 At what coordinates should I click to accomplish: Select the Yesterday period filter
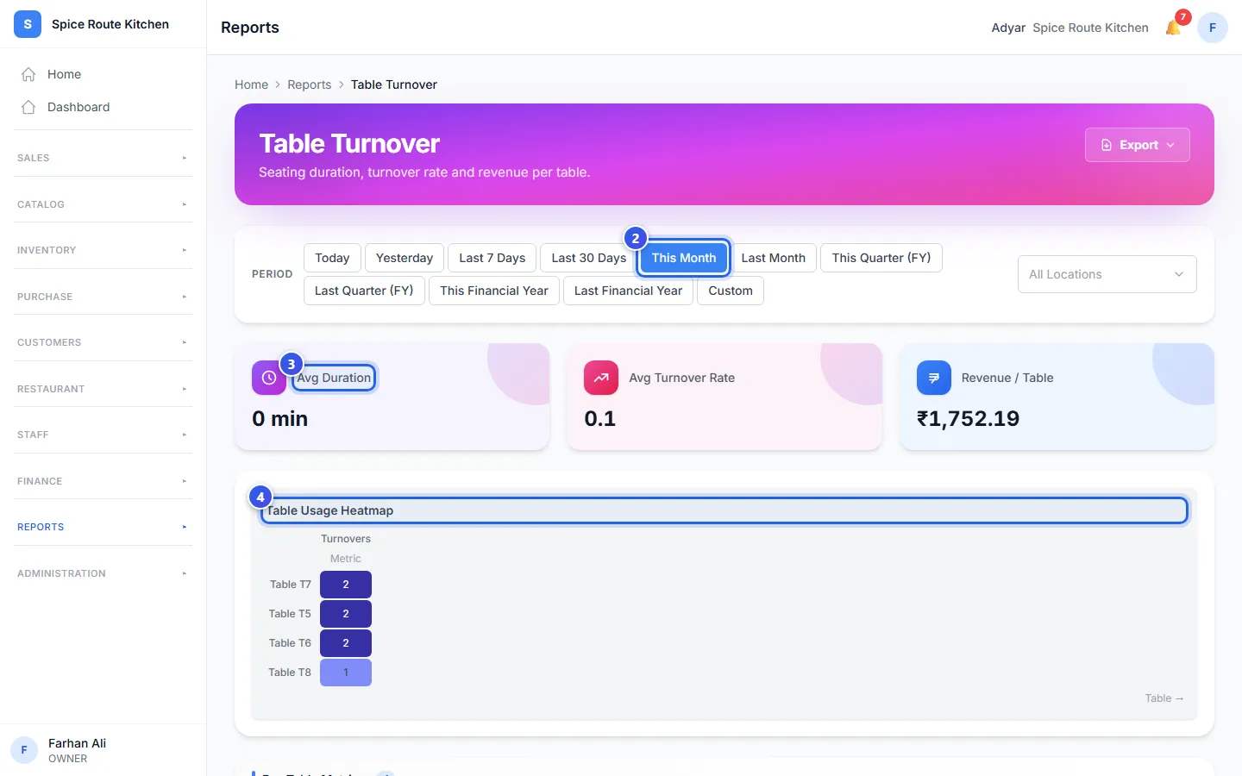pos(405,258)
